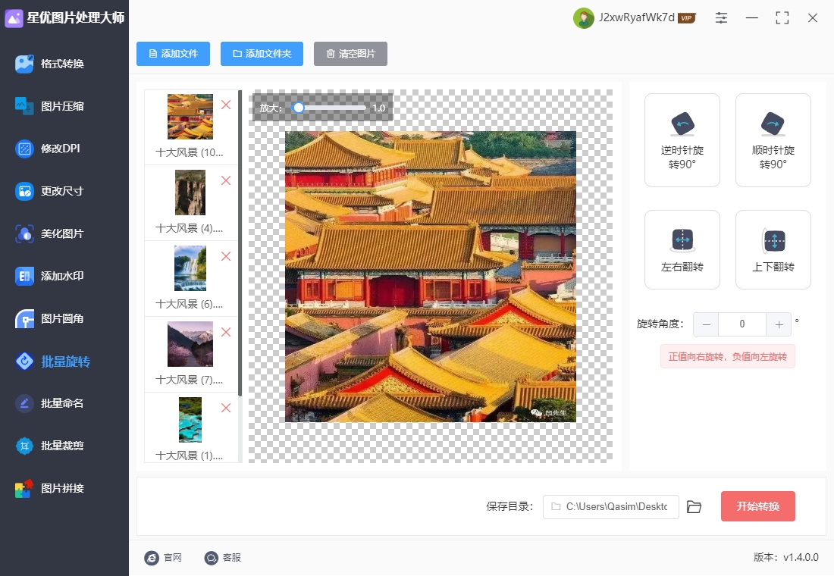Click the rotate counterclockwise 90° icon
Image resolution: width=834 pixels, height=576 pixels.
pyautogui.click(x=682, y=124)
